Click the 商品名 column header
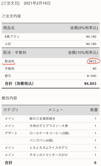Screen dimensions: 101x166 (x=9, y=28)
